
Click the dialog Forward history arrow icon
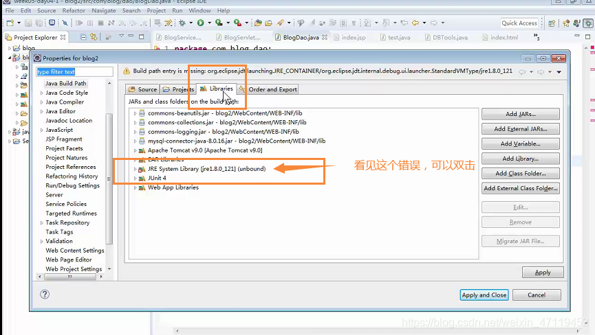tap(541, 71)
